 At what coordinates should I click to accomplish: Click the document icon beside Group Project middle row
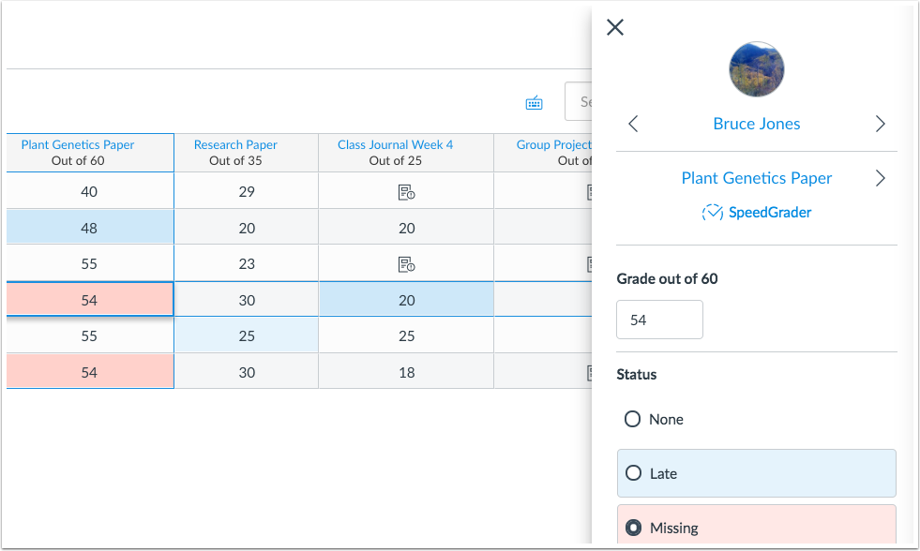click(x=589, y=263)
